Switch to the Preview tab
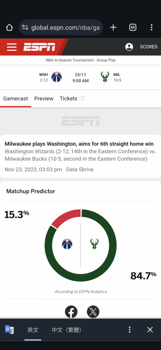 pos(44,99)
